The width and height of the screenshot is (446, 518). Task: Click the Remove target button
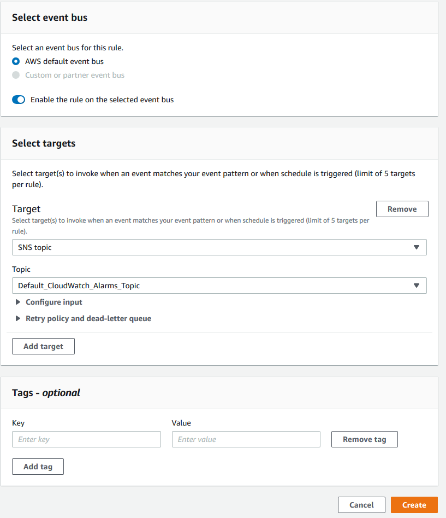(402, 209)
